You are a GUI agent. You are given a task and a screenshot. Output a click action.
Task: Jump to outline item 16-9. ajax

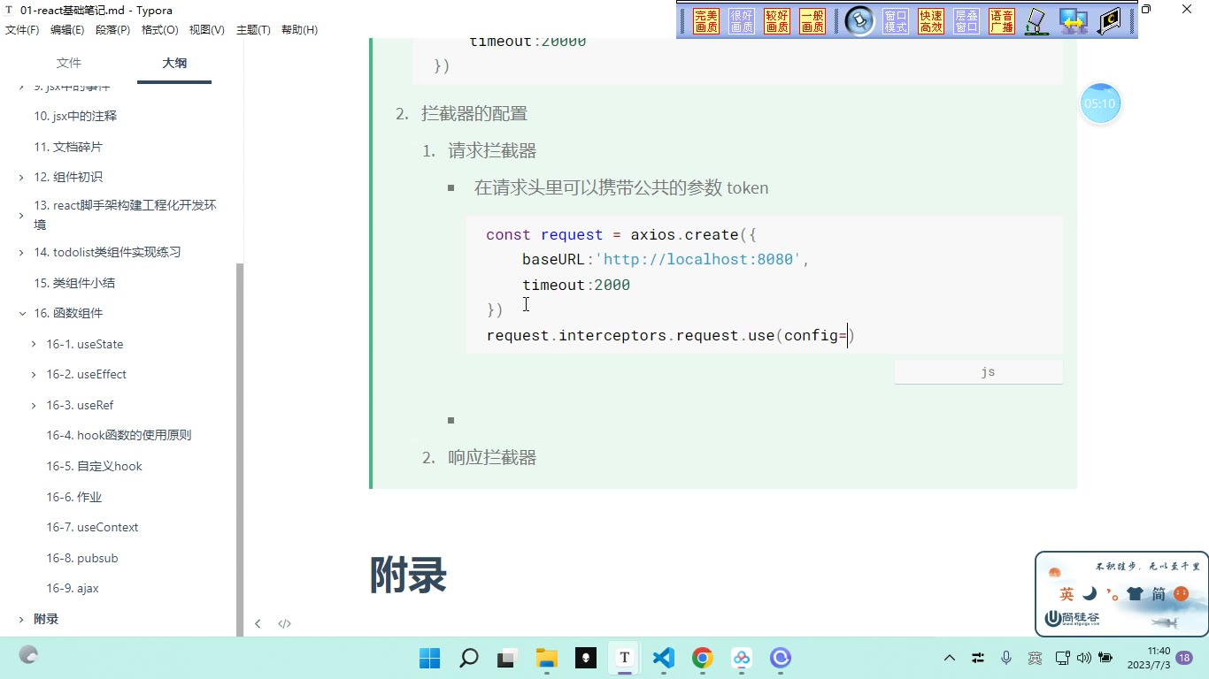(73, 588)
